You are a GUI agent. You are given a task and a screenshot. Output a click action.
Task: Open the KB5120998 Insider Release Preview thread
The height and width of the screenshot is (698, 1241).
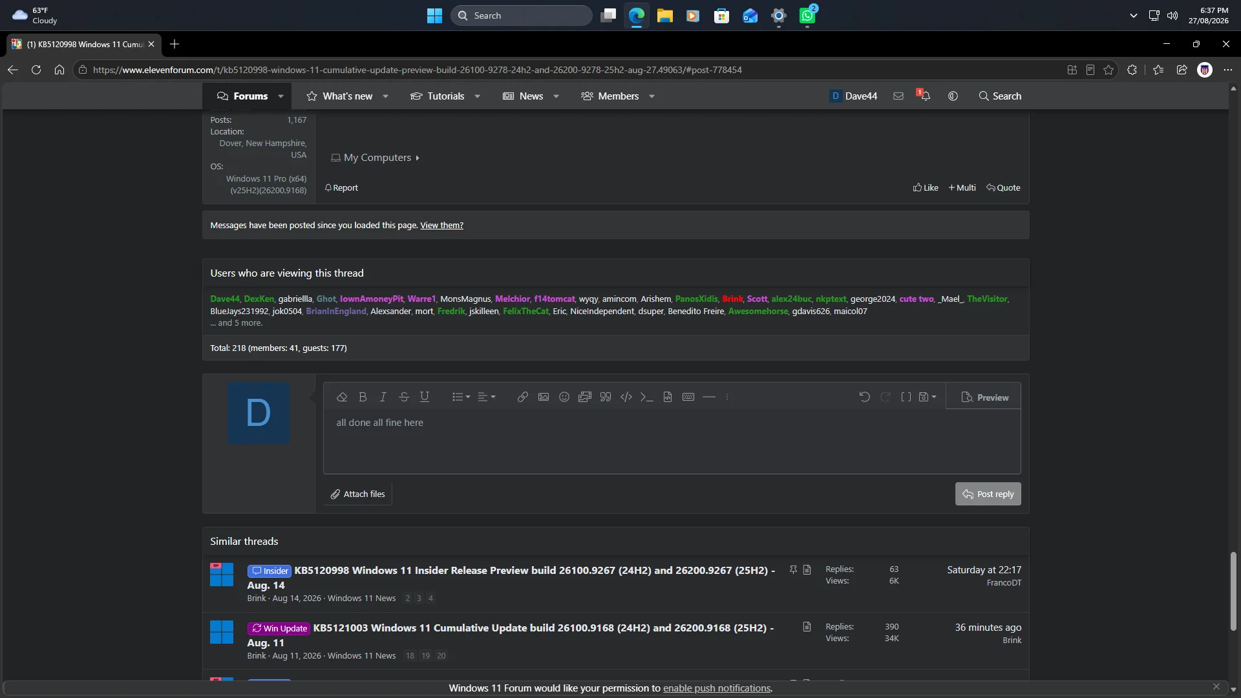click(511, 578)
